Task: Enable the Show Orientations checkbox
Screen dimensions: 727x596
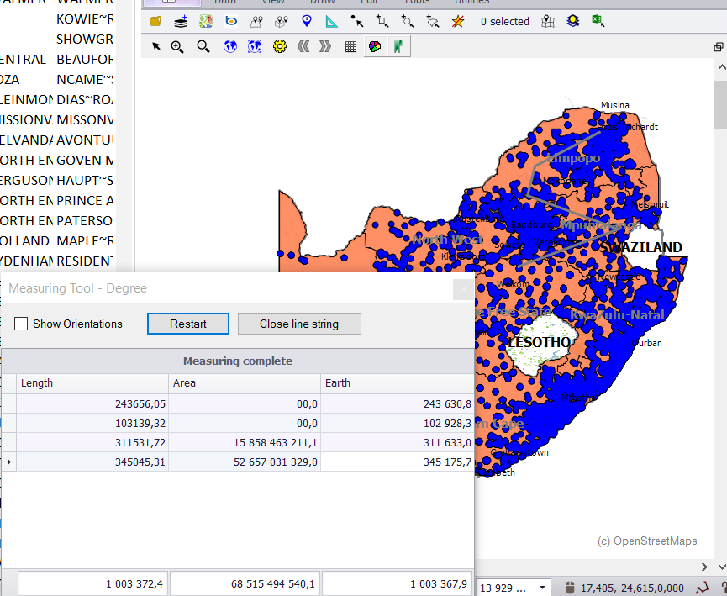Action: pyautogui.click(x=22, y=324)
